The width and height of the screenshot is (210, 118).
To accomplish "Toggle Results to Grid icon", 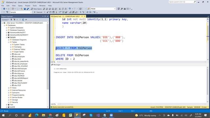I will (x=73, y=12).
